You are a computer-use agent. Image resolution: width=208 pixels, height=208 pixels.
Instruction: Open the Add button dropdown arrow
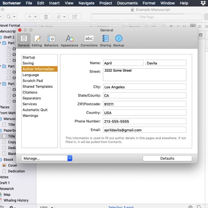click(x=35, y=17)
